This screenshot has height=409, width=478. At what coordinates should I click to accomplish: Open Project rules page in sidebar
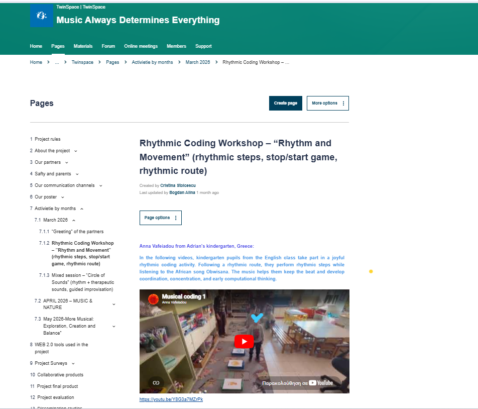[48, 139]
